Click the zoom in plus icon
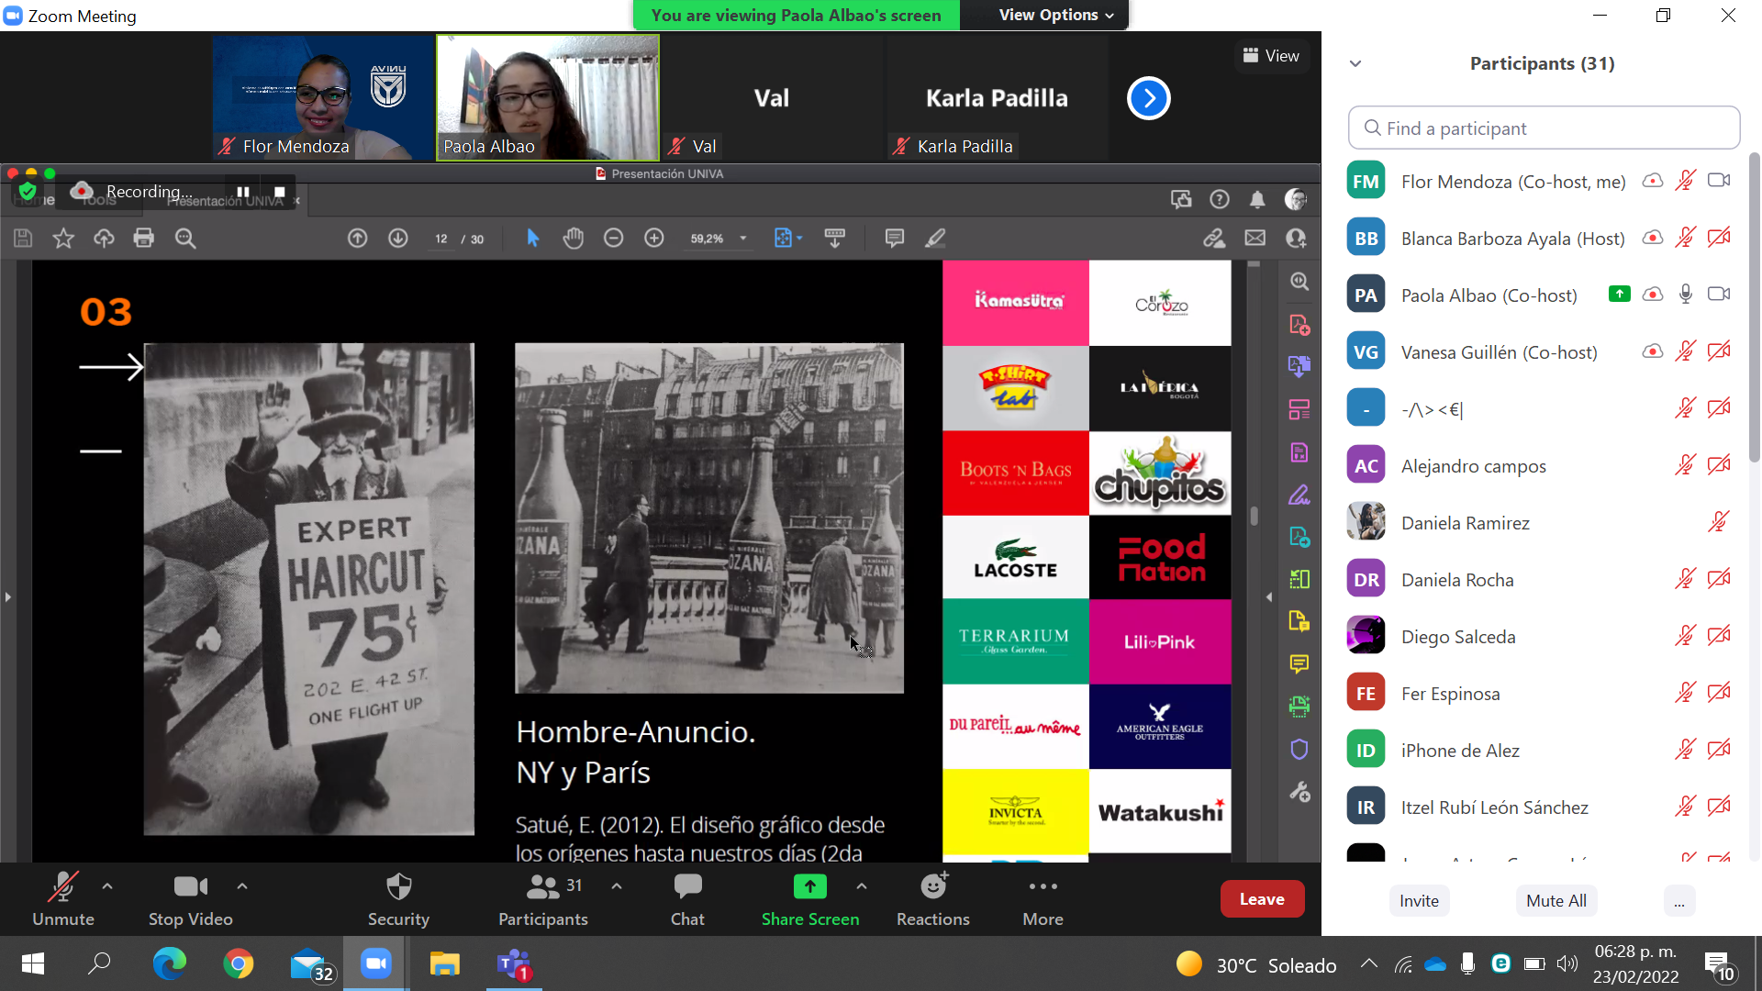The width and height of the screenshot is (1762, 991). 654,239
